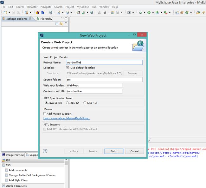Click the disabled Next button
This screenshot has height=188, width=206.
pyautogui.click(x=93, y=151)
